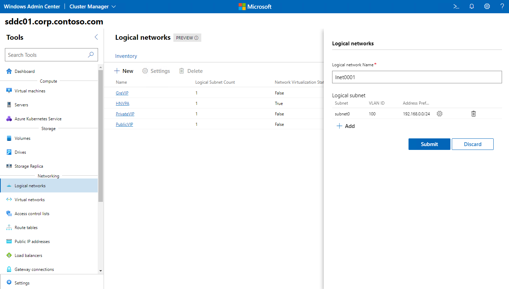Click the Storage Replica icon
This screenshot has height=289, width=509.
point(9,166)
